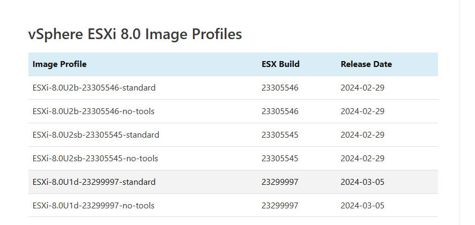Select build number in U2b standard row
Viewport: 475px width, 225px height.
pos(280,88)
